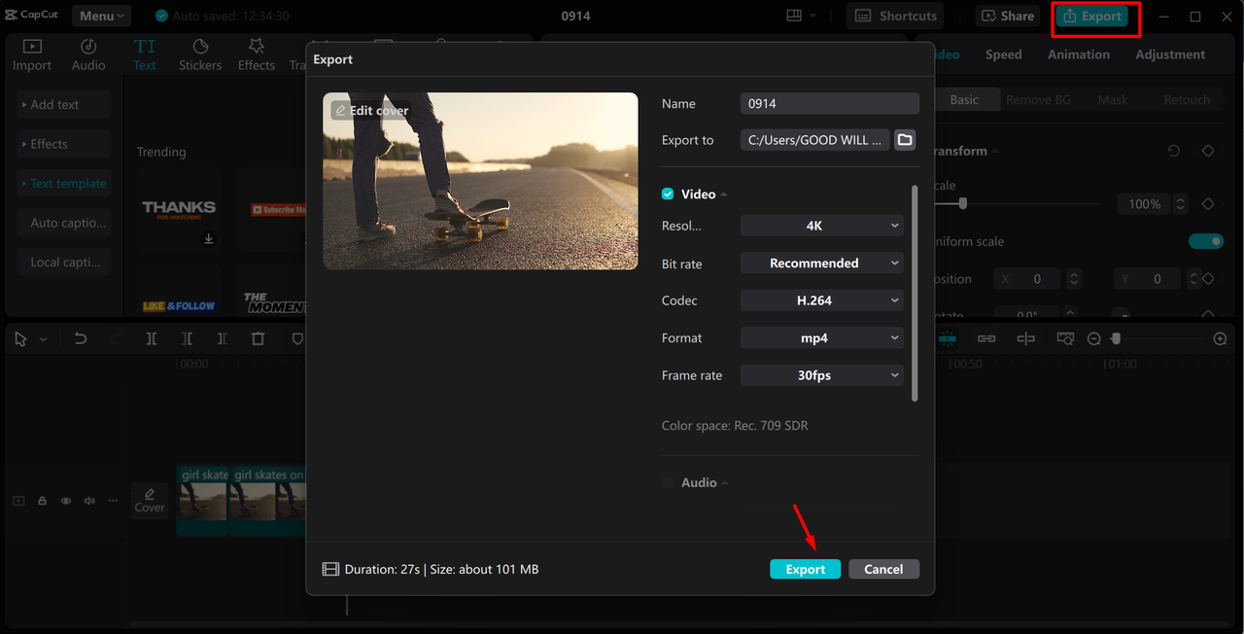This screenshot has height=634, width=1244.
Task: Click the main track snap magnet icon
Action: click(947, 338)
